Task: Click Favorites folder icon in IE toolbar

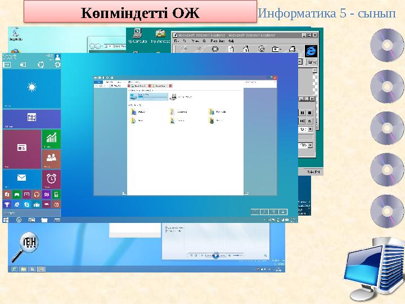Action: coord(276,49)
